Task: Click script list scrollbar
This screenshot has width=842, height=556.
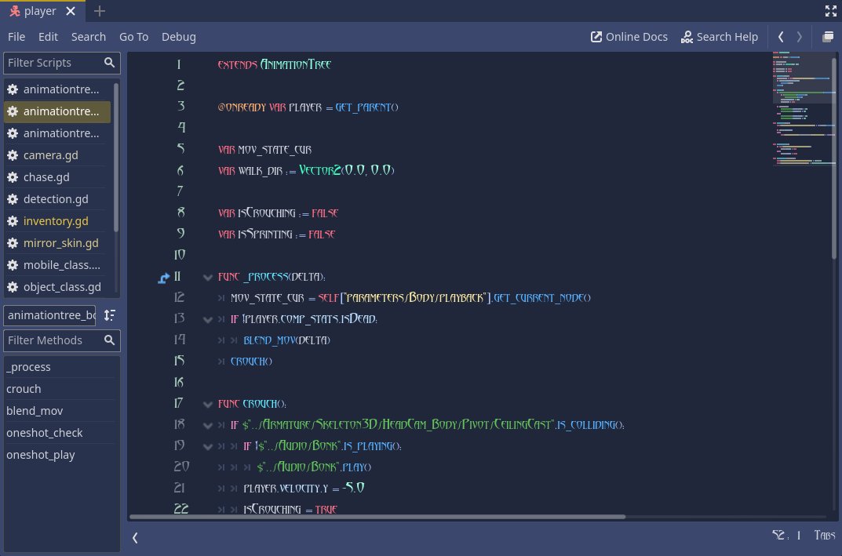Action: tap(116, 158)
